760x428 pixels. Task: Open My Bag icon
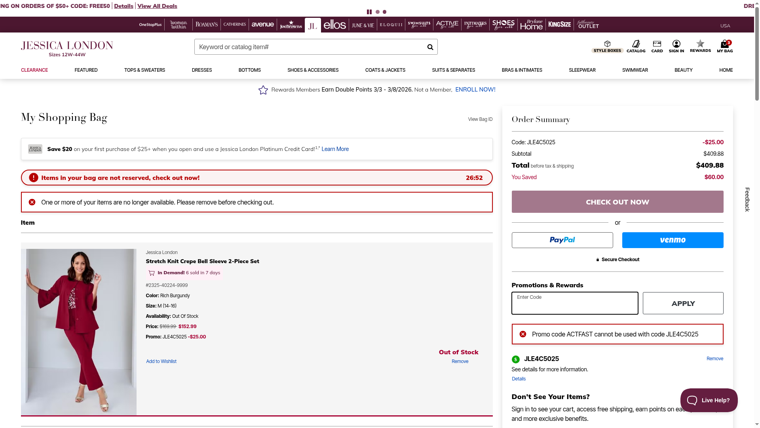724,46
